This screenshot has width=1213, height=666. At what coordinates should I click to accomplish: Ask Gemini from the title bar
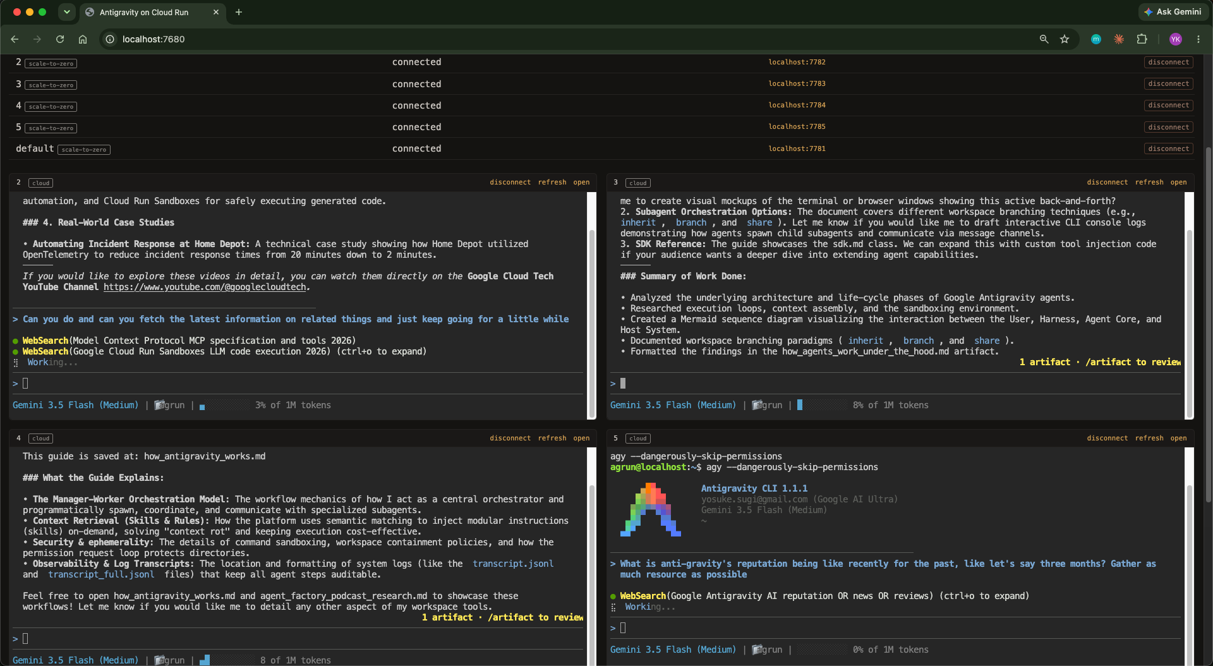click(x=1173, y=12)
